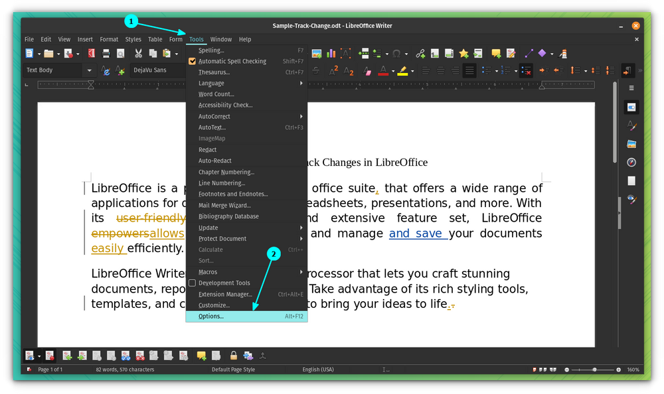Toggle Formatting Marks pilcrow button
This screenshot has height=394, width=664.
coord(627,71)
